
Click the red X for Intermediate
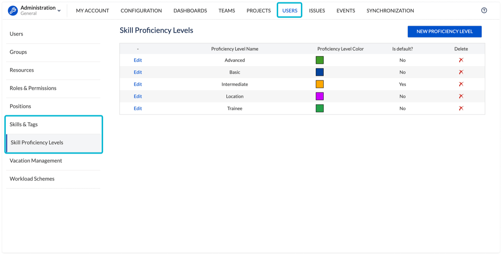(x=461, y=84)
